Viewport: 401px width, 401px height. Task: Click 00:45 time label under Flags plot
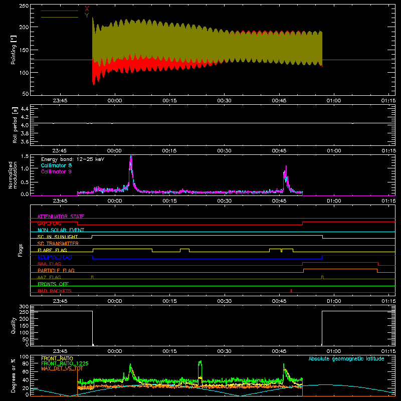coord(279,301)
